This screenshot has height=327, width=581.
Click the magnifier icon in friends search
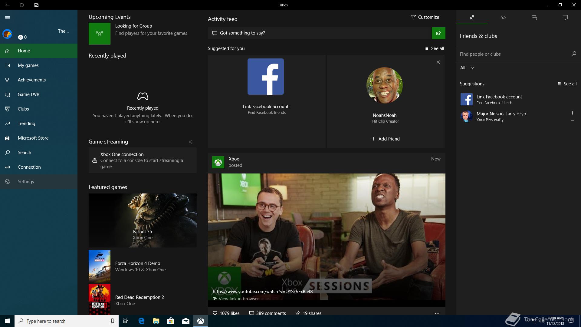click(x=574, y=54)
